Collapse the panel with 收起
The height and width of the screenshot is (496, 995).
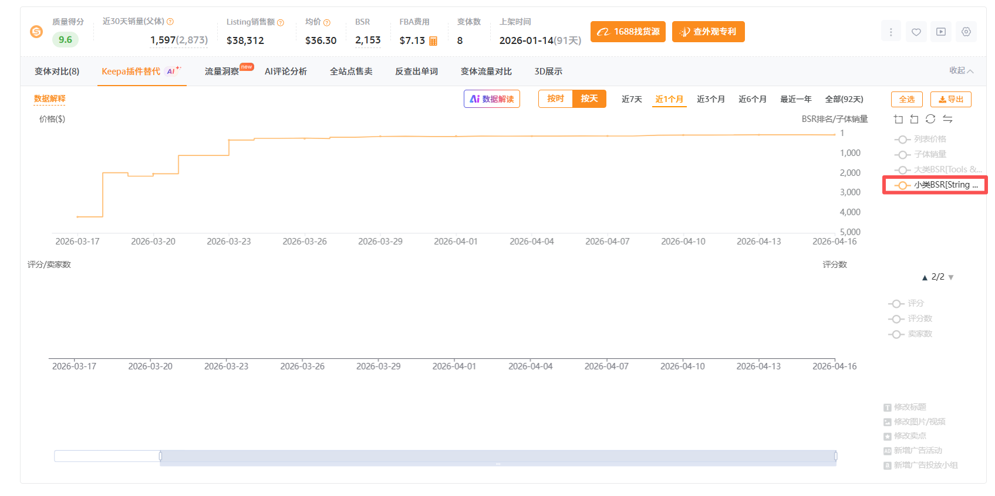point(961,70)
